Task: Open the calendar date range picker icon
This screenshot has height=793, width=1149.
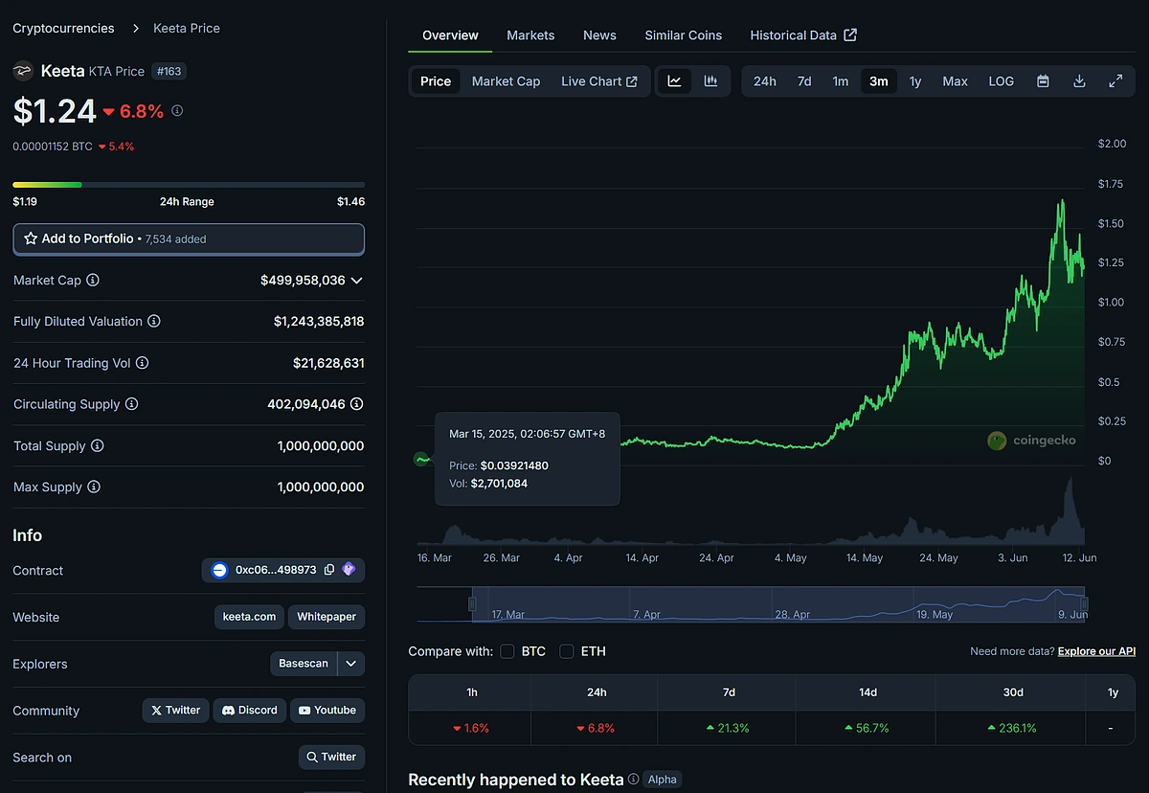Action: coord(1043,81)
